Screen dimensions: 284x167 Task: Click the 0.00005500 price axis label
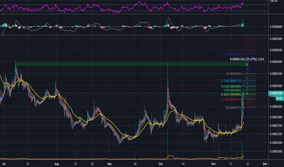click(276, 74)
